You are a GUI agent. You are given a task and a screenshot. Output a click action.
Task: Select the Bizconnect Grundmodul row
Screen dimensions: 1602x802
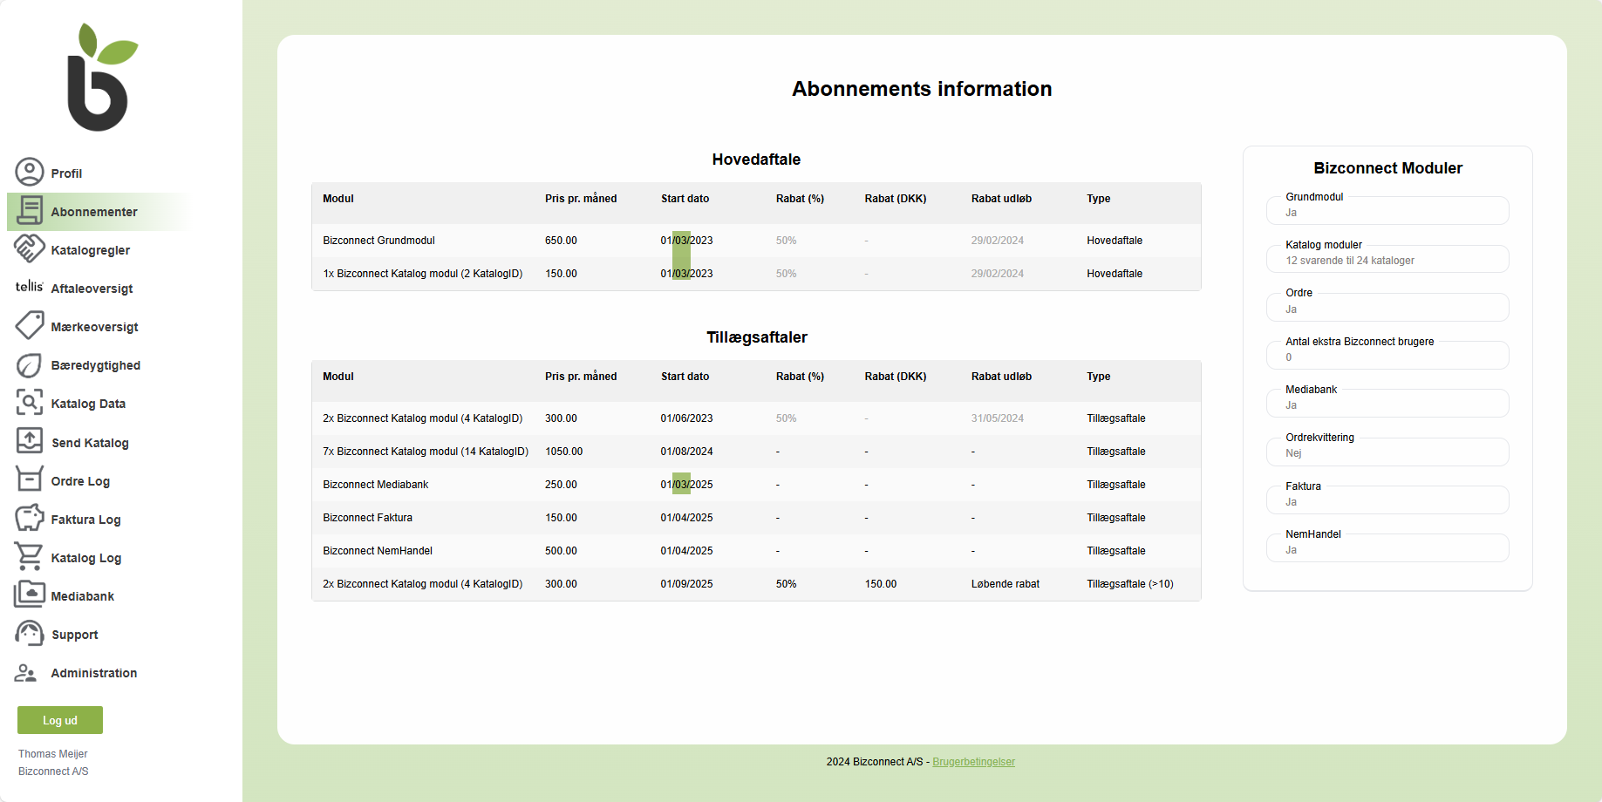[756, 241]
